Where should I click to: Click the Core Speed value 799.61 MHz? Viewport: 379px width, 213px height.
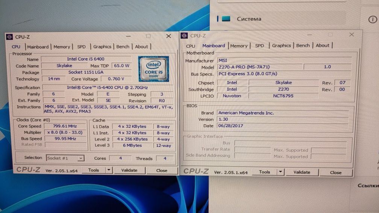point(65,126)
